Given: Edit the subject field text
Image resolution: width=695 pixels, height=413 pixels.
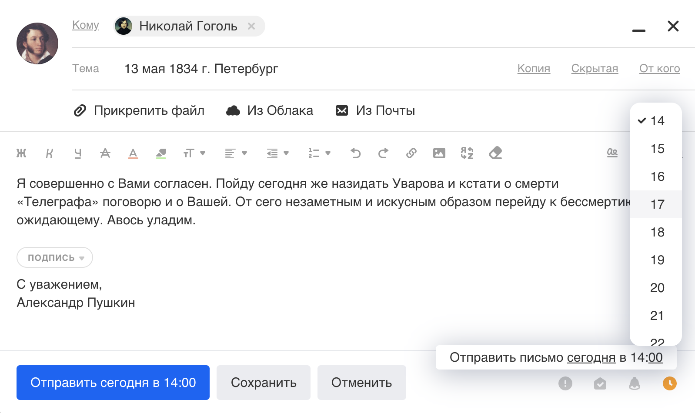Looking at the screenshot, I should click(201, 69).
